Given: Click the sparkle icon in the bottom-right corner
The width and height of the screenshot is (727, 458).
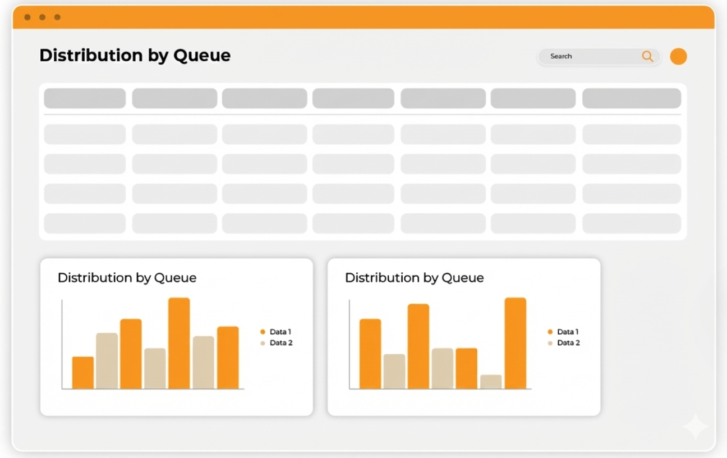Looking at the screenshot, I should coord(695,427).
